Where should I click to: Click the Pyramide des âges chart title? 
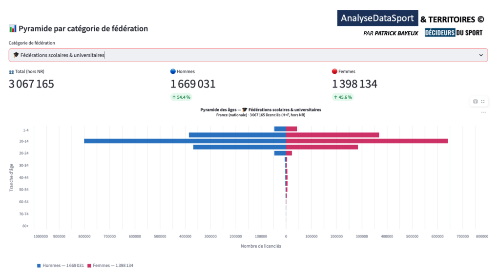260,110
